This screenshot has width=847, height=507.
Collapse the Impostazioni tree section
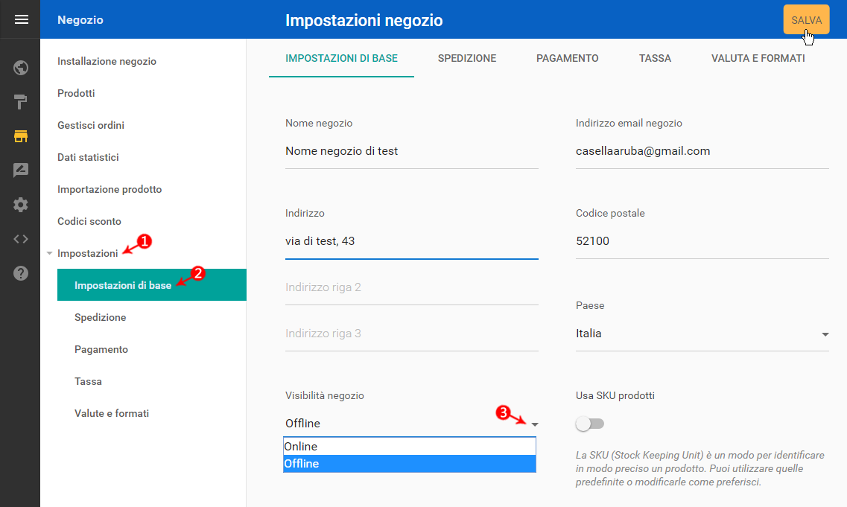point(50,254)
